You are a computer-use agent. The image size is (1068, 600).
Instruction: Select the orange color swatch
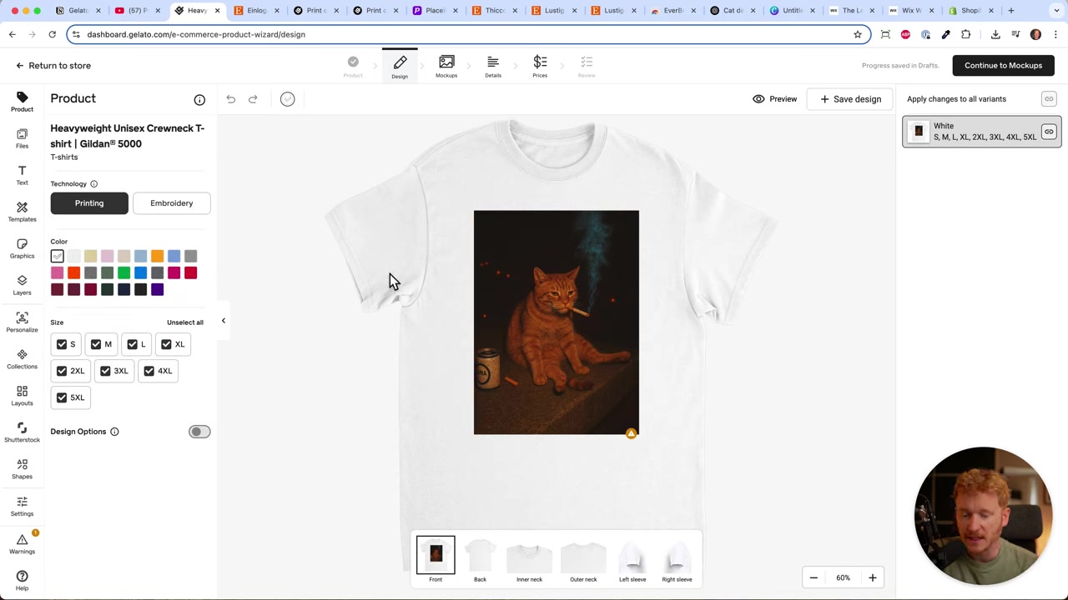click(157, 257)
